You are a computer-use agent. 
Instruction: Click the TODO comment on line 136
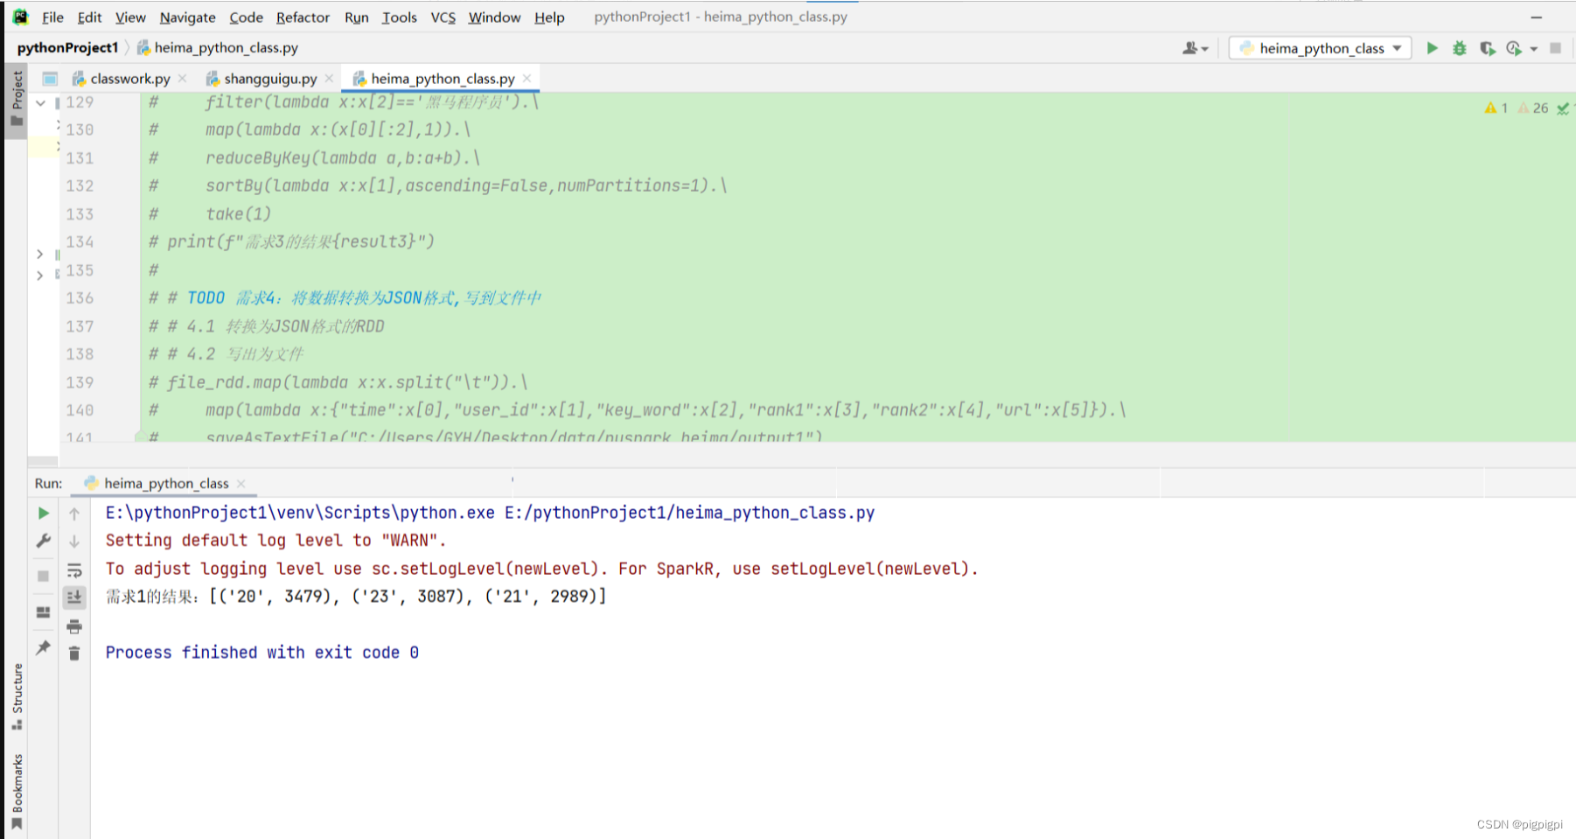[364, 298]
